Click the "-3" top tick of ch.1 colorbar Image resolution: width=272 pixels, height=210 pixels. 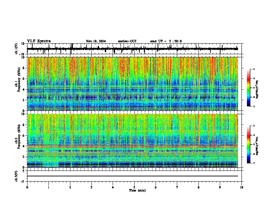tap(253, 69)
